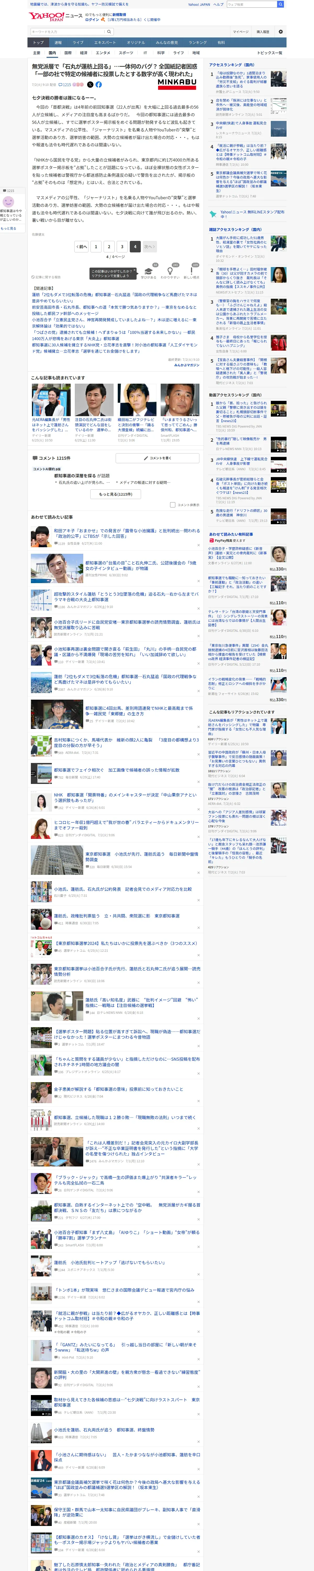Select オリジナル tab
The height and width of the screenshot is (1571, 314).
136,43
